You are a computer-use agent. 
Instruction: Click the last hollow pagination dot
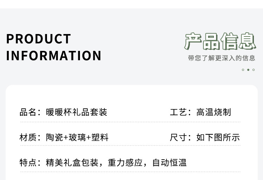coord(254,70)
